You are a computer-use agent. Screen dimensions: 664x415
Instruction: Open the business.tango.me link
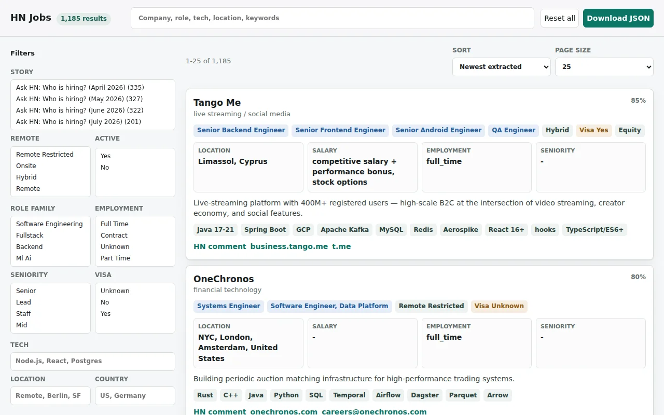point(289,246)
